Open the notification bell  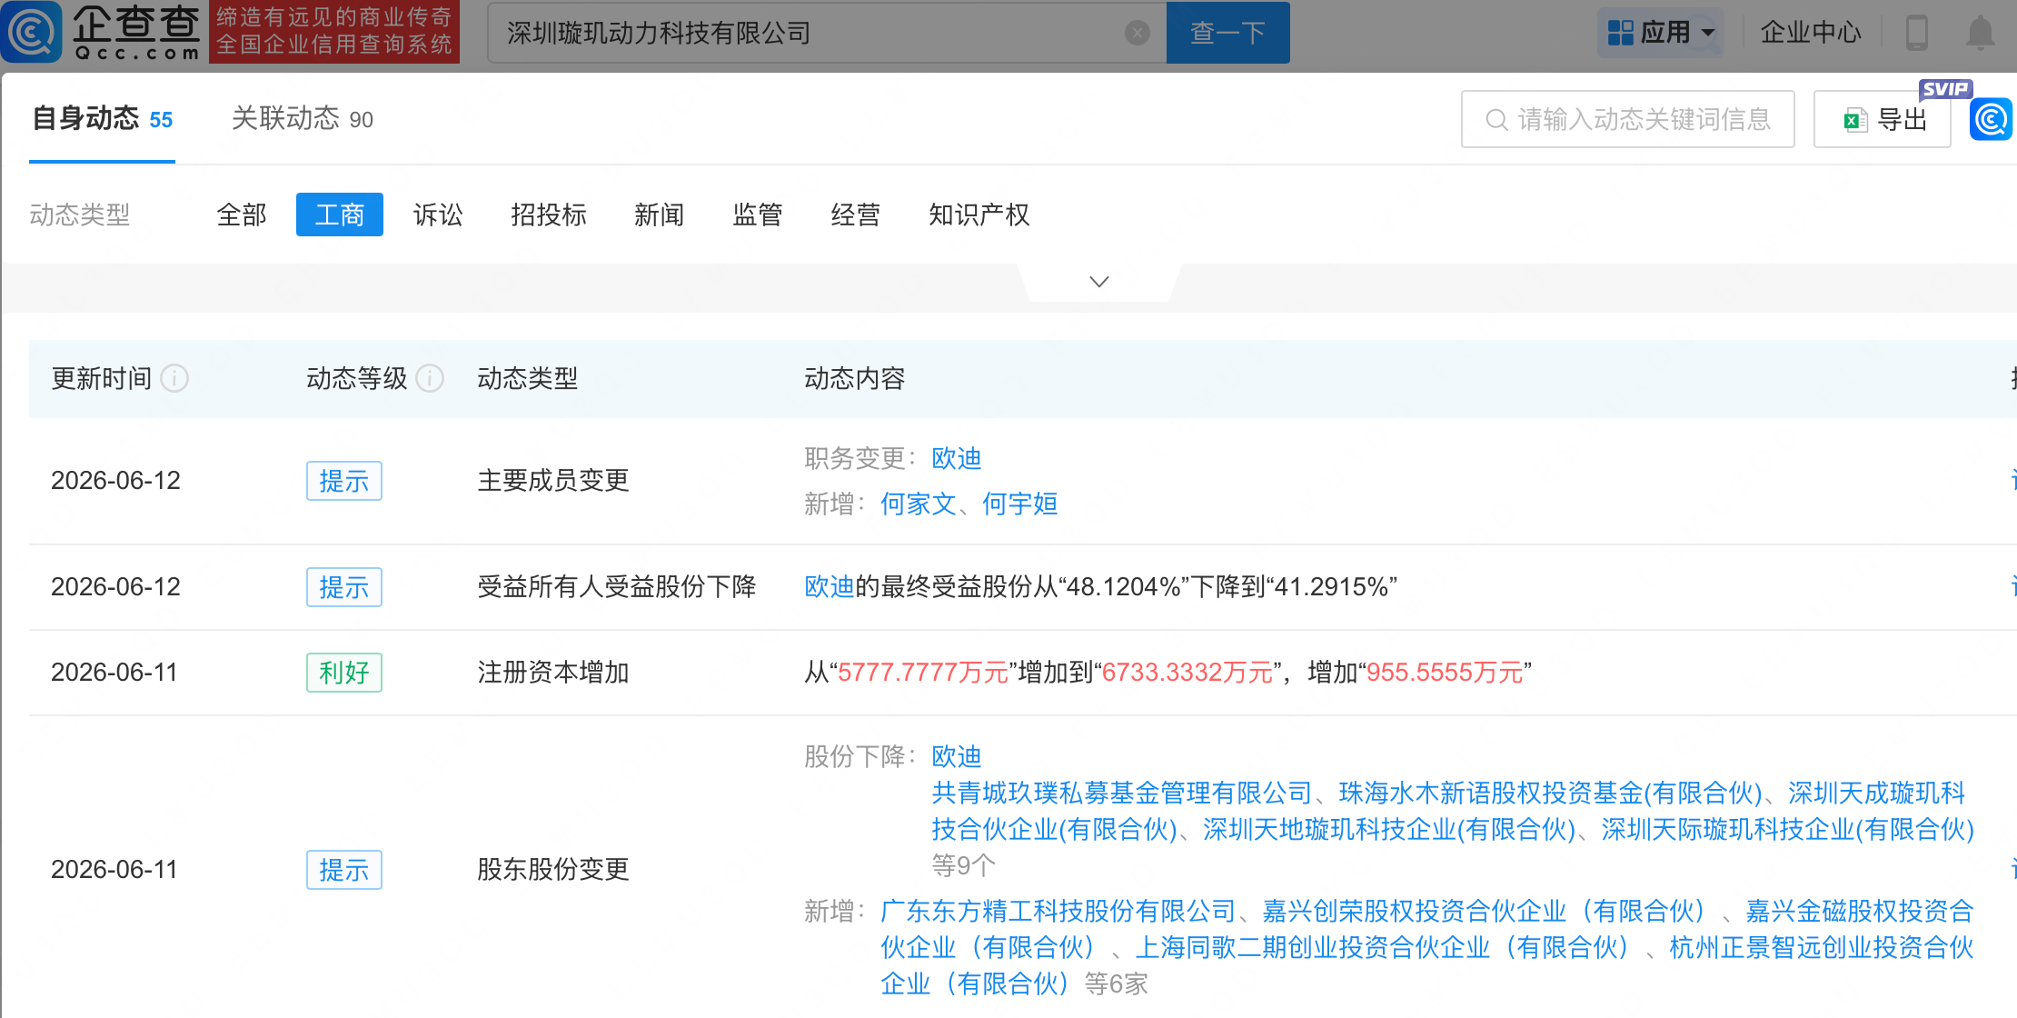click(x=1980, y=33)
